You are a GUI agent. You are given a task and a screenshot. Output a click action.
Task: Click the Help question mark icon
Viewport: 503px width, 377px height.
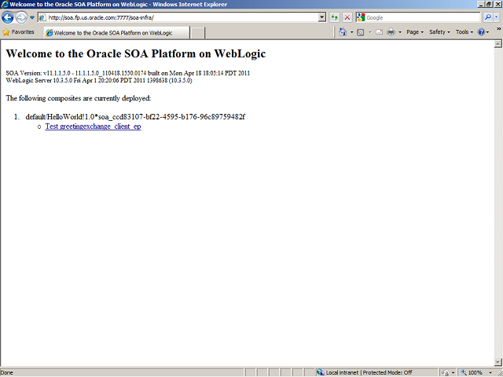click(x=482, y=32)
